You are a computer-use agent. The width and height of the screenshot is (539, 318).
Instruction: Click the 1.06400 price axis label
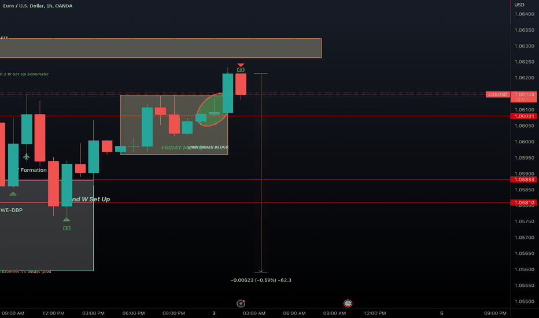(524, 14)
